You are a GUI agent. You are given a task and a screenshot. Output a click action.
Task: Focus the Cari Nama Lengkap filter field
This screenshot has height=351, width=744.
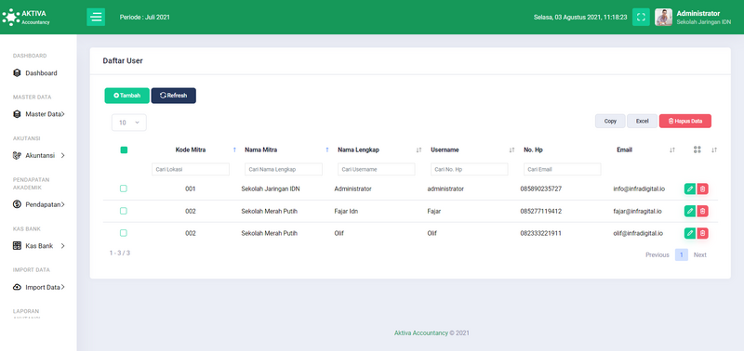[284, 170]
